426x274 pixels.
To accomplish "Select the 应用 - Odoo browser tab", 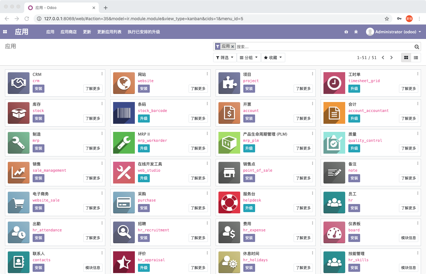I will (x=62, y=7).
